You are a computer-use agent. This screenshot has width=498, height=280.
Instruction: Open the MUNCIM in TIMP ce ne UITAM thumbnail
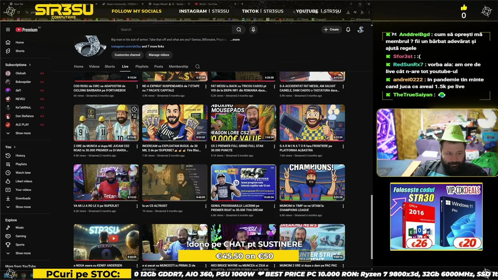tap(312, 182)
